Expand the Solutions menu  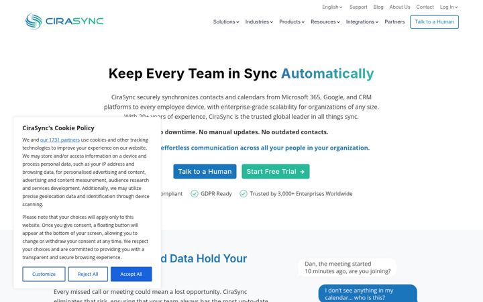(226, 22)
